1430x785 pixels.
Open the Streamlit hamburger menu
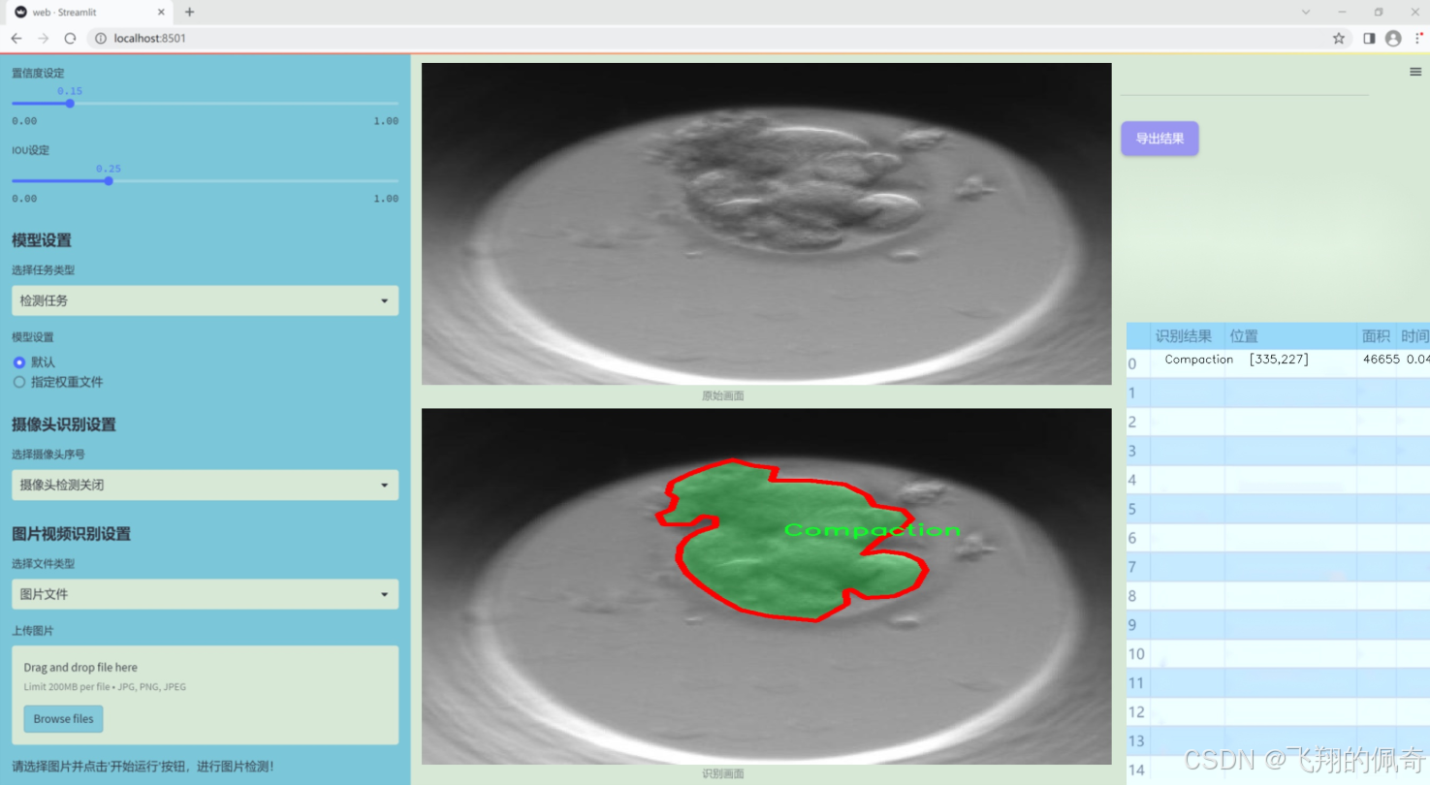(1415, 72)
